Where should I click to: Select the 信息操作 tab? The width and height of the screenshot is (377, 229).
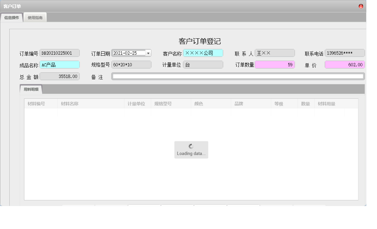click(12, 17)
